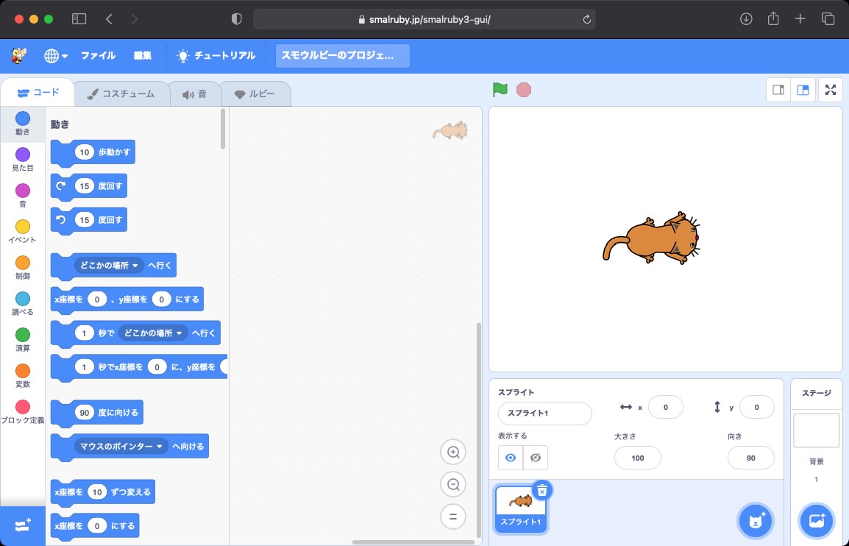Switch to the 音 tab
Viewport: 849px width, 546px height.
194,93
